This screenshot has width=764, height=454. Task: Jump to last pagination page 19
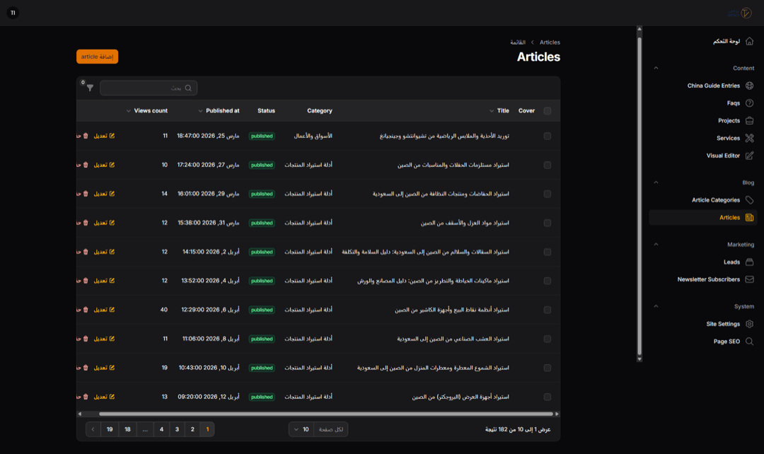pos(110,430)
